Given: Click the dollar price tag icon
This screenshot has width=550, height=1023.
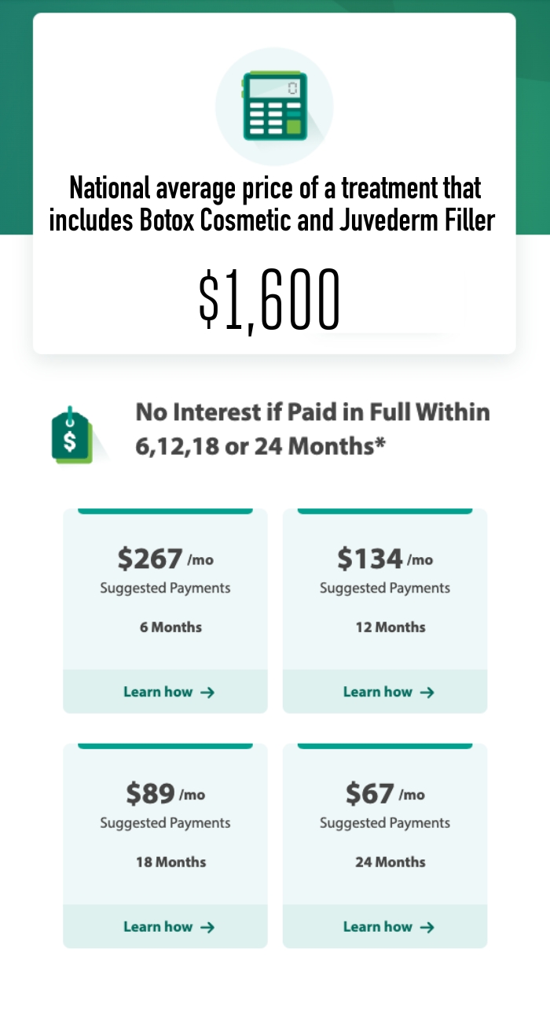Looking at the screenshot, I should [x=71, y=435].
